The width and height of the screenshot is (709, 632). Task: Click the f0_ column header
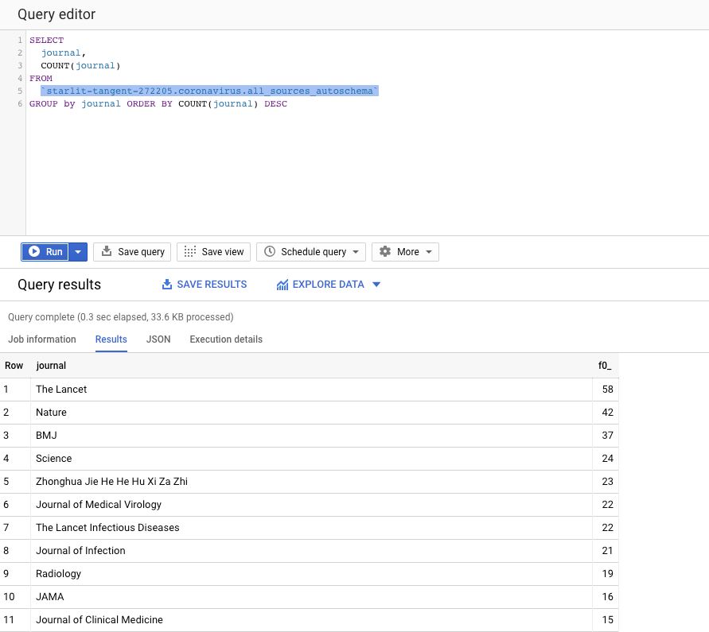605,366
